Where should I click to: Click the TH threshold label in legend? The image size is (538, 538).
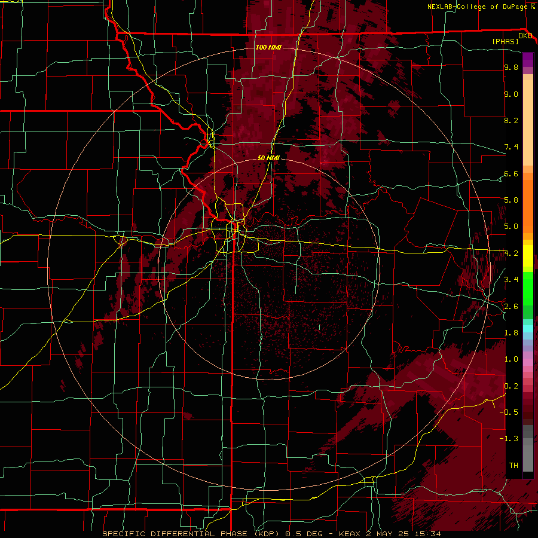pos(513,465)
